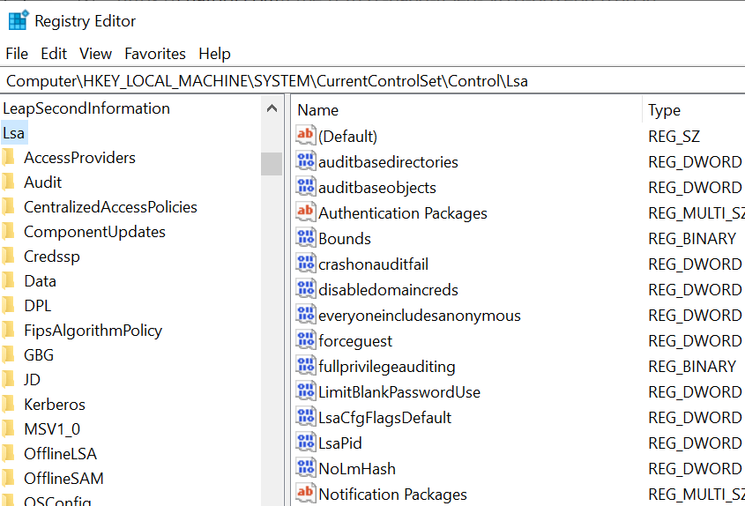Click REG_BINARY type of fullprivilegeauditing row

(x=692, y=367)
